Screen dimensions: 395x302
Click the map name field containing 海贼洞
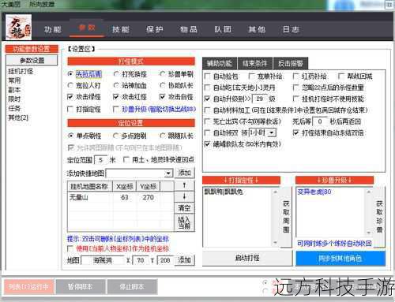point(103,260)
